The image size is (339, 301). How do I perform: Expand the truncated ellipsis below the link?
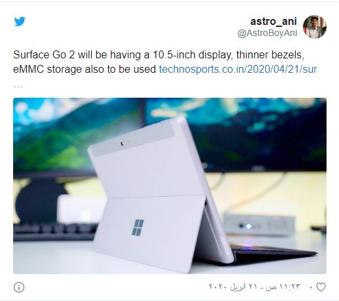pos(18,87)
